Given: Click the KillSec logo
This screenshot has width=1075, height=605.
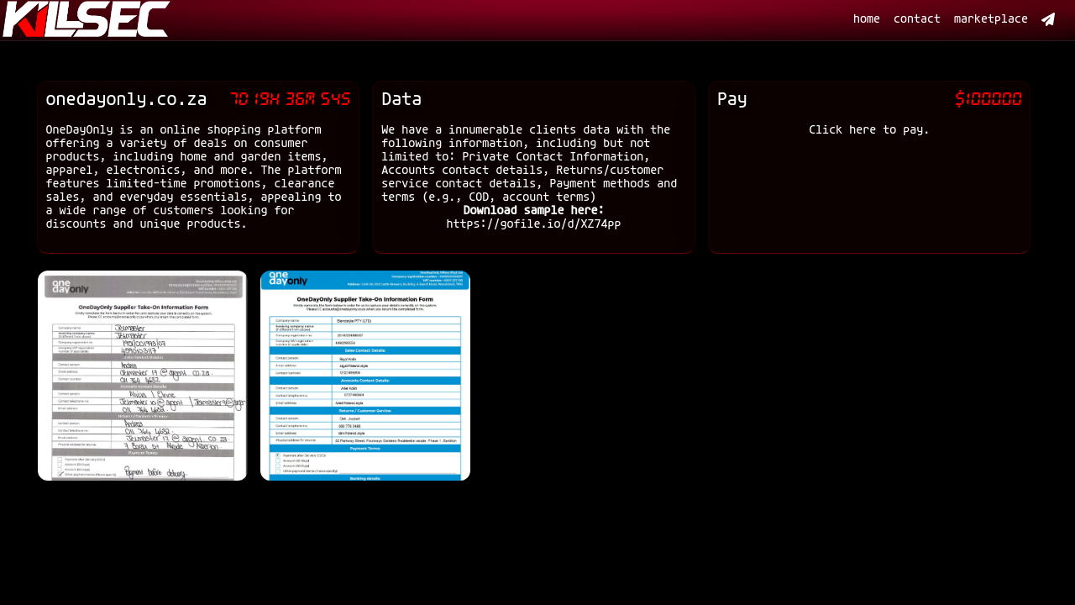Looking at the screenshot, I should pyautogui.click(x=86, y=19).
